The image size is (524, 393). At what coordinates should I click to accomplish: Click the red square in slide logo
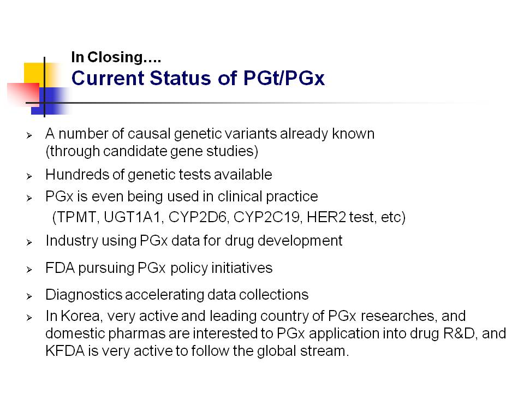click(23, 94)
